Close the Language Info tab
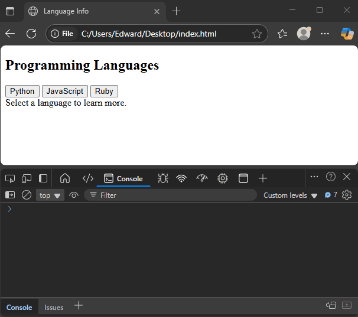Viewport: 358px width, 317px height. coord(157,11)
